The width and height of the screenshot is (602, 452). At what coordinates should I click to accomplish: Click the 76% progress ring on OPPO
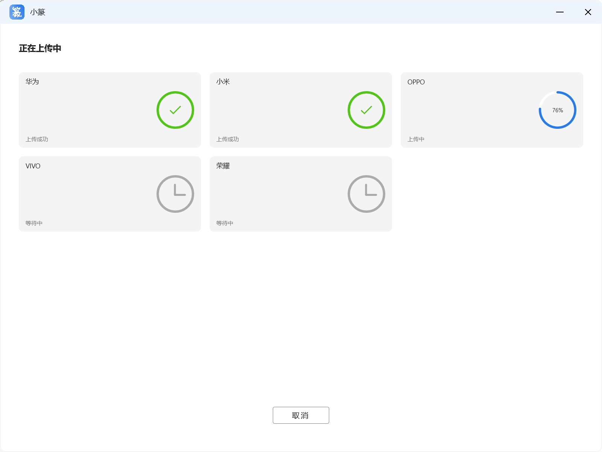(558, 110)
